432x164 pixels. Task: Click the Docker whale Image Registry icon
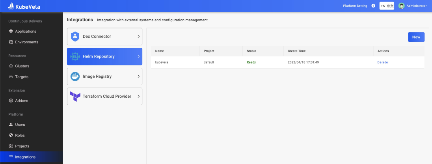75,76
